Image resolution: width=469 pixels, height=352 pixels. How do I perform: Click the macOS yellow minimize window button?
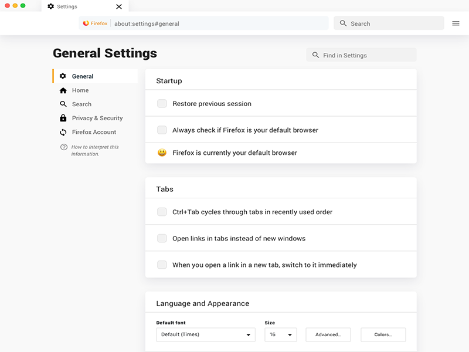click(x=15, y=5)
